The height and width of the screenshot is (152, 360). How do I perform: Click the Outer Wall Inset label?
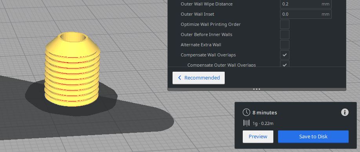[197, 14]
